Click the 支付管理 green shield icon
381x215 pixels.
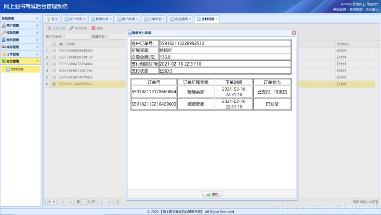click(x=4, y=61)
